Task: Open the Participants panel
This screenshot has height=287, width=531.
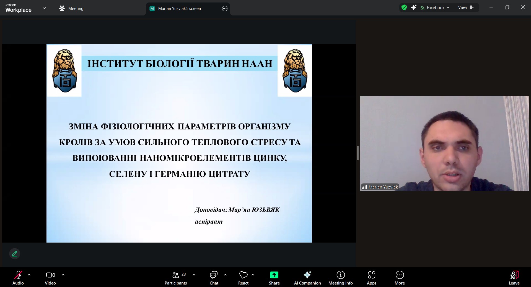Action: [176, 277]
